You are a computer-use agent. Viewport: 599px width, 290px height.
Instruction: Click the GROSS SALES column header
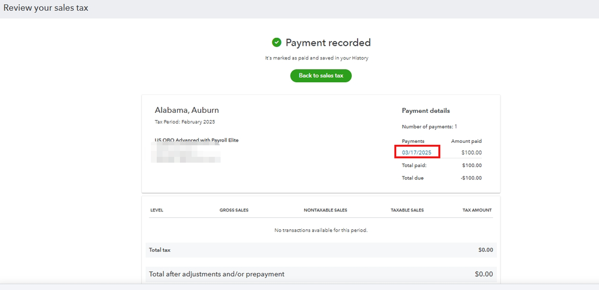[234, 210]
